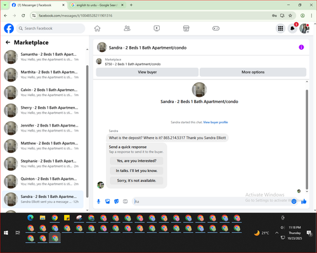Image resolution: width=317 pixels, height=253 pixels.
Task: Open Windows Start menu
Action: click(6, 233)
